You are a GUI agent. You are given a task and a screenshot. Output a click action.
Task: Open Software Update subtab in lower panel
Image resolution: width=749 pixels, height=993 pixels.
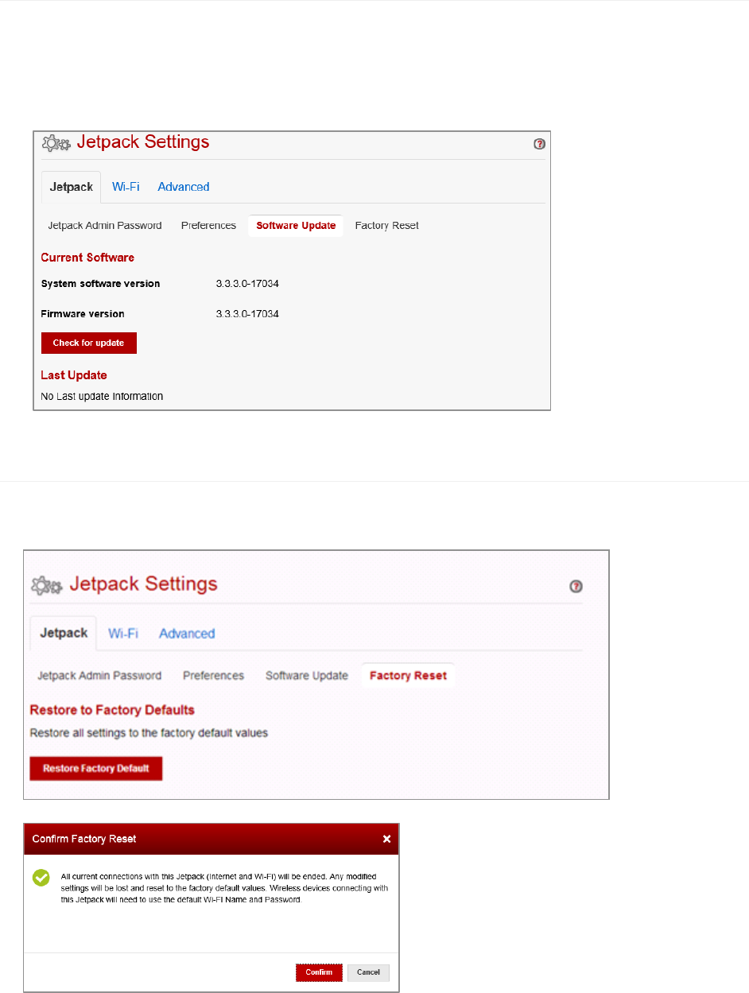[307, 676]
